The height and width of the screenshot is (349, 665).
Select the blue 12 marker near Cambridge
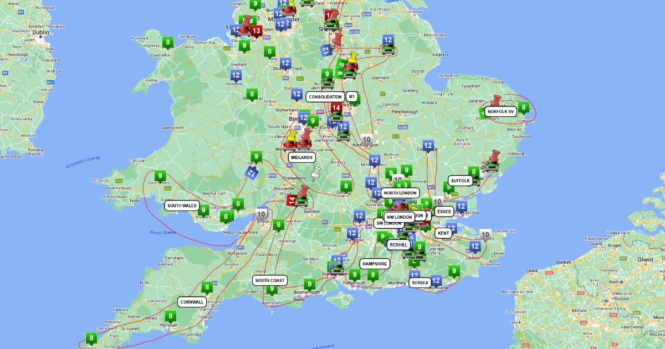point(428,146)
